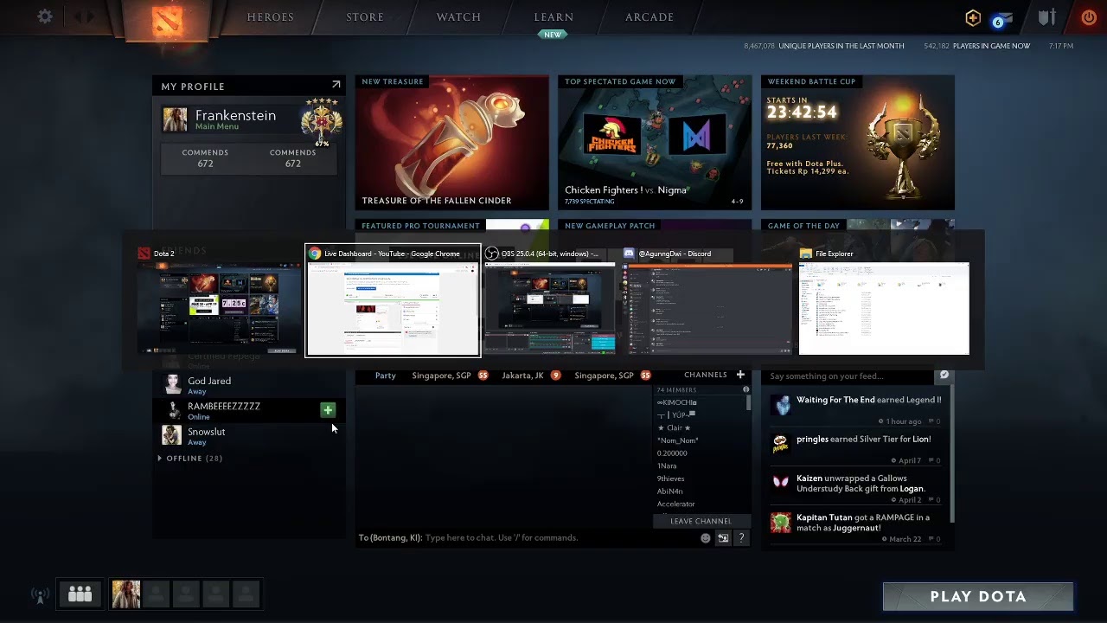Expand the Offline (28) friends group

tap(190, 459)
